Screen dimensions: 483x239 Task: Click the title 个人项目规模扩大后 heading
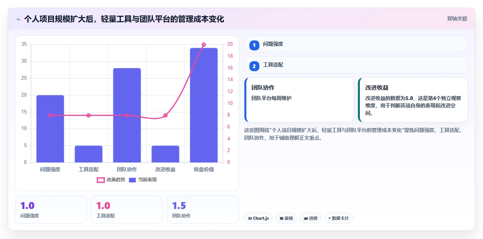coord(124,19)
